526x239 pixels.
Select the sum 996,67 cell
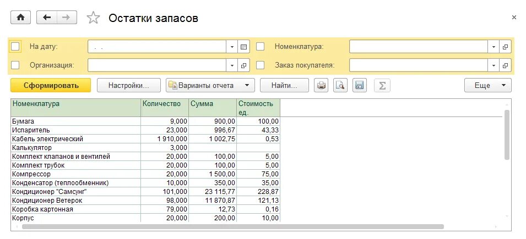pos(213,130)
